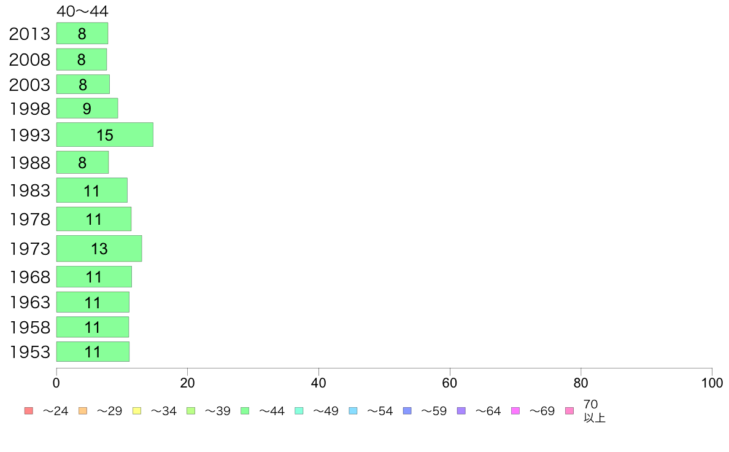
Task: Toggle the ~39 legend swatch
Action: 191,411
